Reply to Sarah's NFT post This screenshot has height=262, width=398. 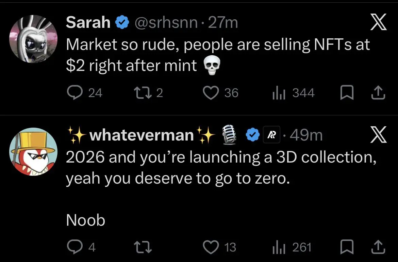click(x=73, y=93)
